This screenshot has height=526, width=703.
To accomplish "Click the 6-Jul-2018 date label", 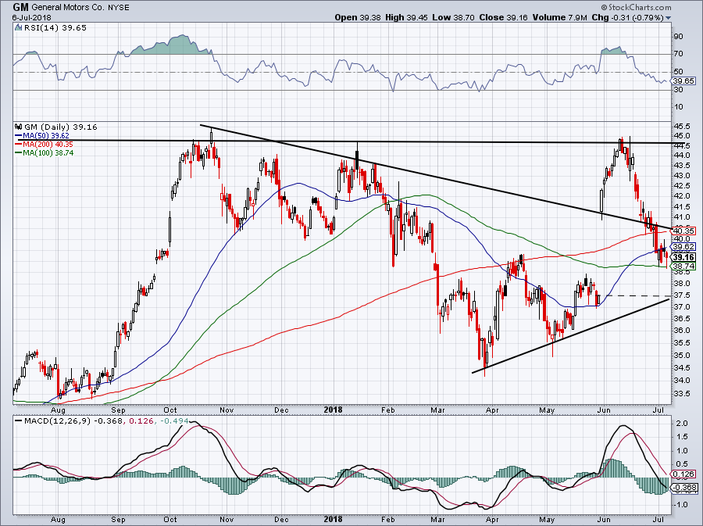I will click(x=31, y=18).
